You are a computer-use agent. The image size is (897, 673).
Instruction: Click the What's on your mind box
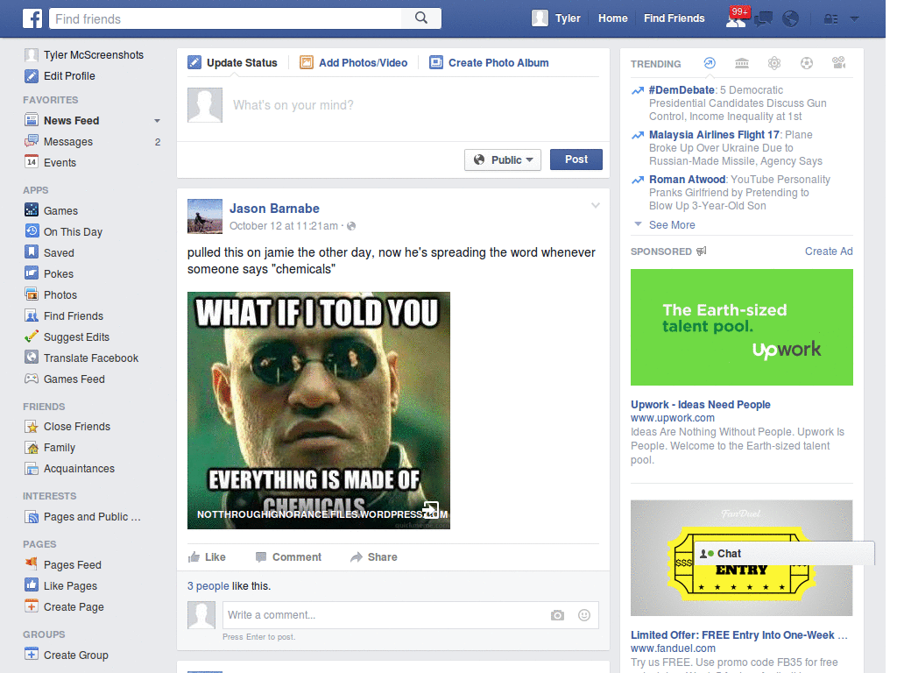[x=393, y=105]
